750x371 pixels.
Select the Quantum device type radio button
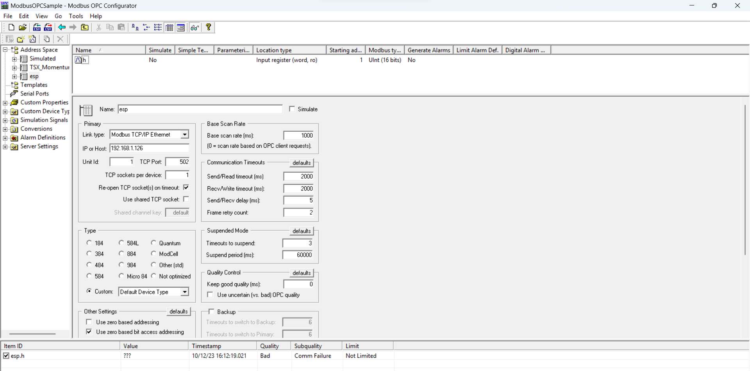coord(154,243)
